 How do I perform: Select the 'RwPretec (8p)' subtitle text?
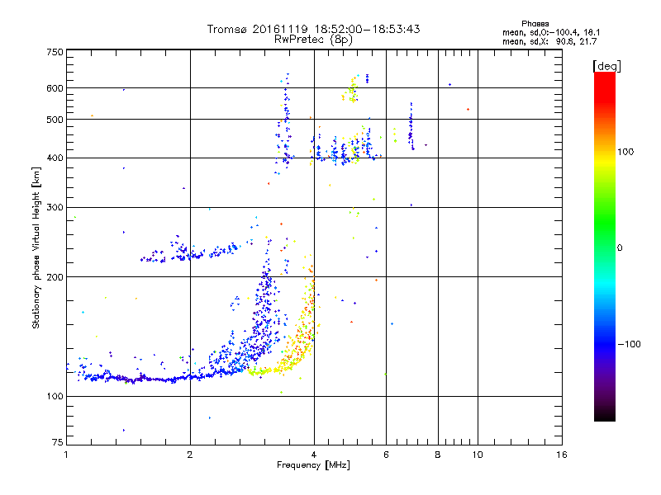313,40
